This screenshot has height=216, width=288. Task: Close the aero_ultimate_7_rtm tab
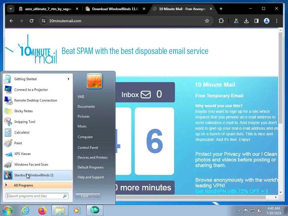point(77,9)
